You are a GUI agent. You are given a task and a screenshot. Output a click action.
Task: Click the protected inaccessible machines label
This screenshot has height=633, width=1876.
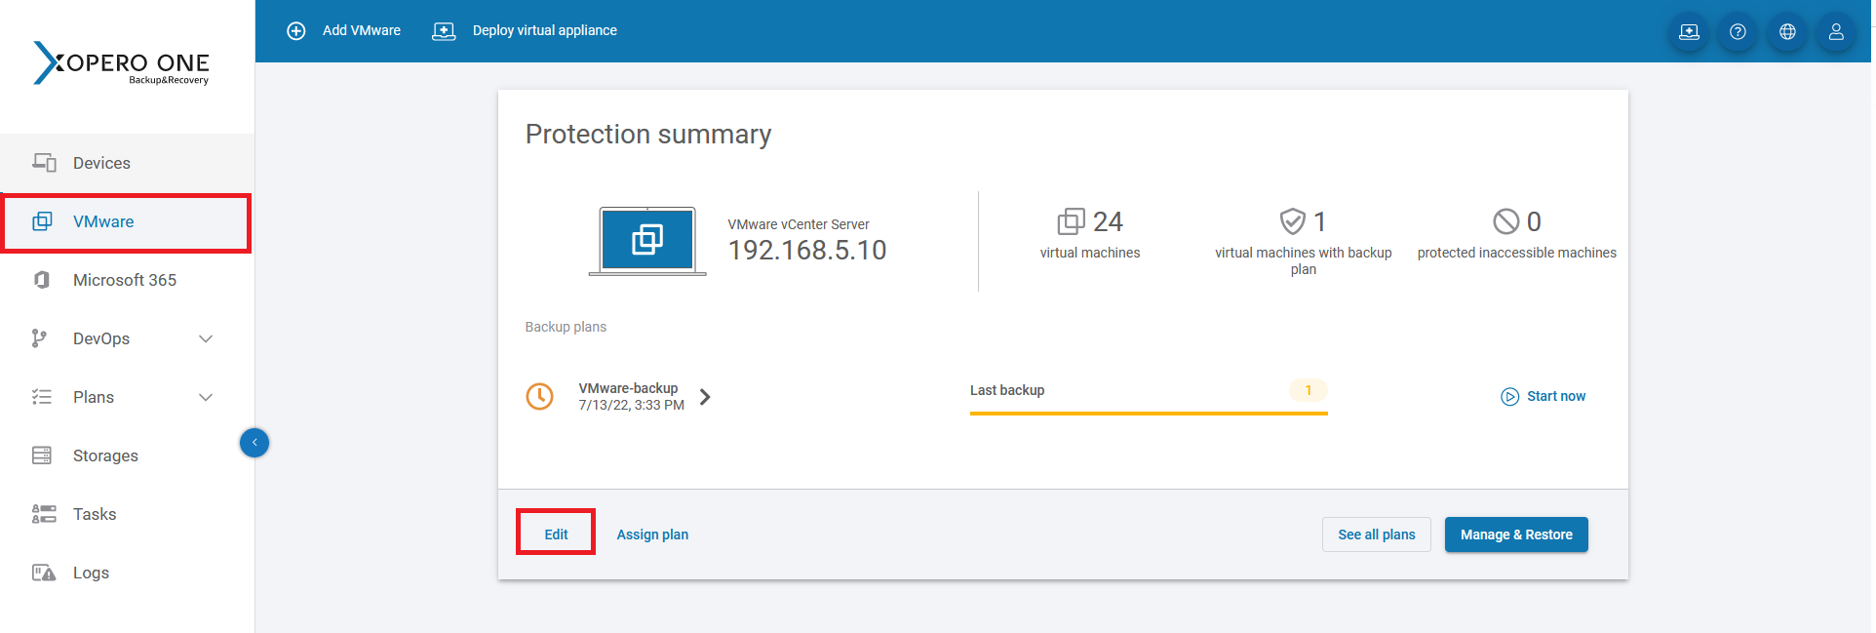(x=1517, y=253)
